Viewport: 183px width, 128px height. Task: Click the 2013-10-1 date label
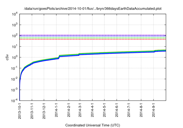click(x=20, y=111)
